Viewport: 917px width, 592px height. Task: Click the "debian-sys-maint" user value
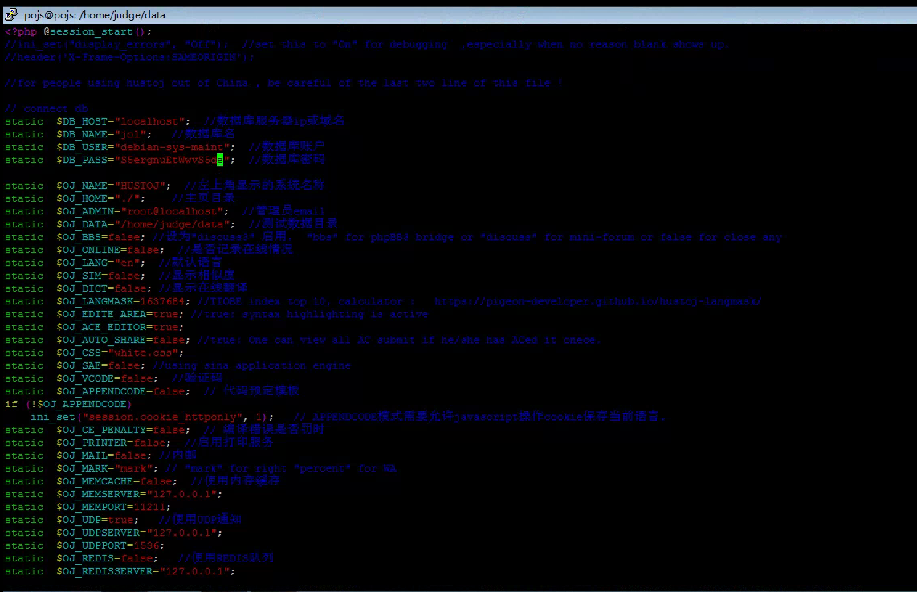point(172,148)
